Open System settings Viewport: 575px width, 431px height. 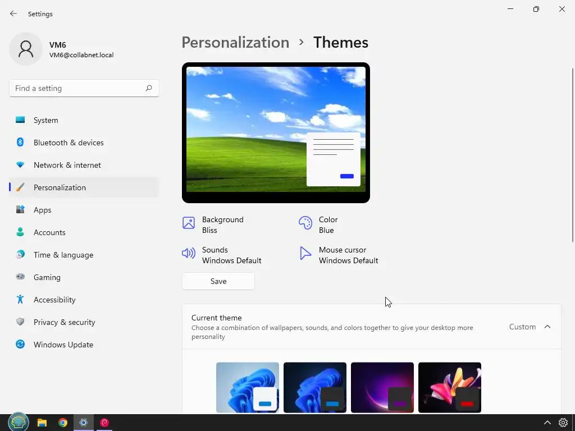(84, 120)
